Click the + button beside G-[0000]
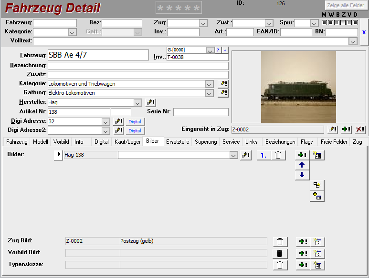Screen dimensions: 369x278 tap(225, 50)
